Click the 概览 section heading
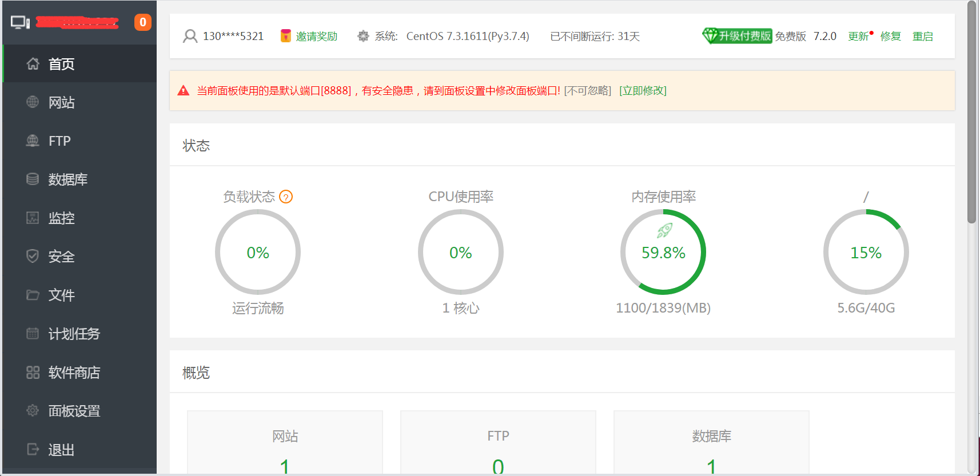Viewport: 980px width, 476px height. click(x=196, y=373)
